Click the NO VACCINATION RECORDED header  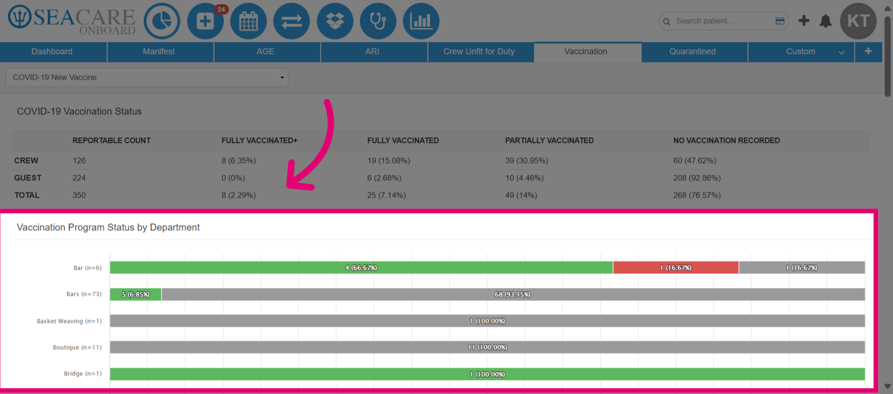click(x=726, y=140)
